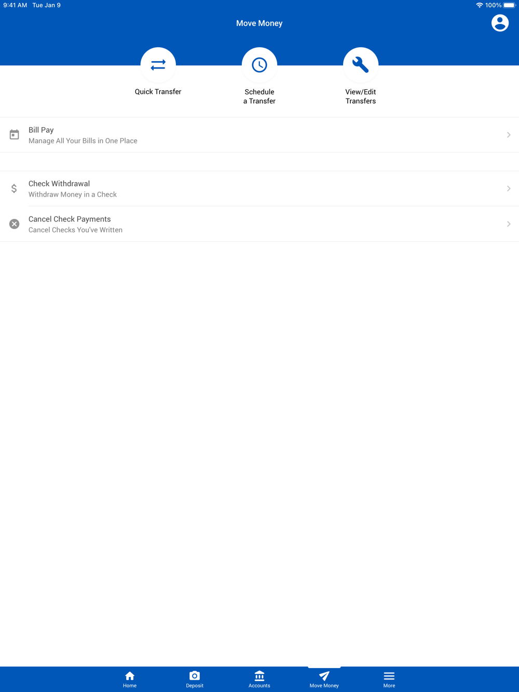This screenshot has width=519, height=692.
Task: Open Manage All Your Bills in One Place
Action: click(x=83, y=141)
